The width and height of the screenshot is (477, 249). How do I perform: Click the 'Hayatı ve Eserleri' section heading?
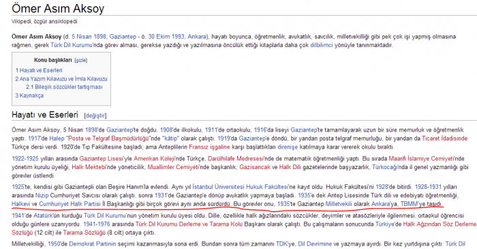click(x=45, y=115)
